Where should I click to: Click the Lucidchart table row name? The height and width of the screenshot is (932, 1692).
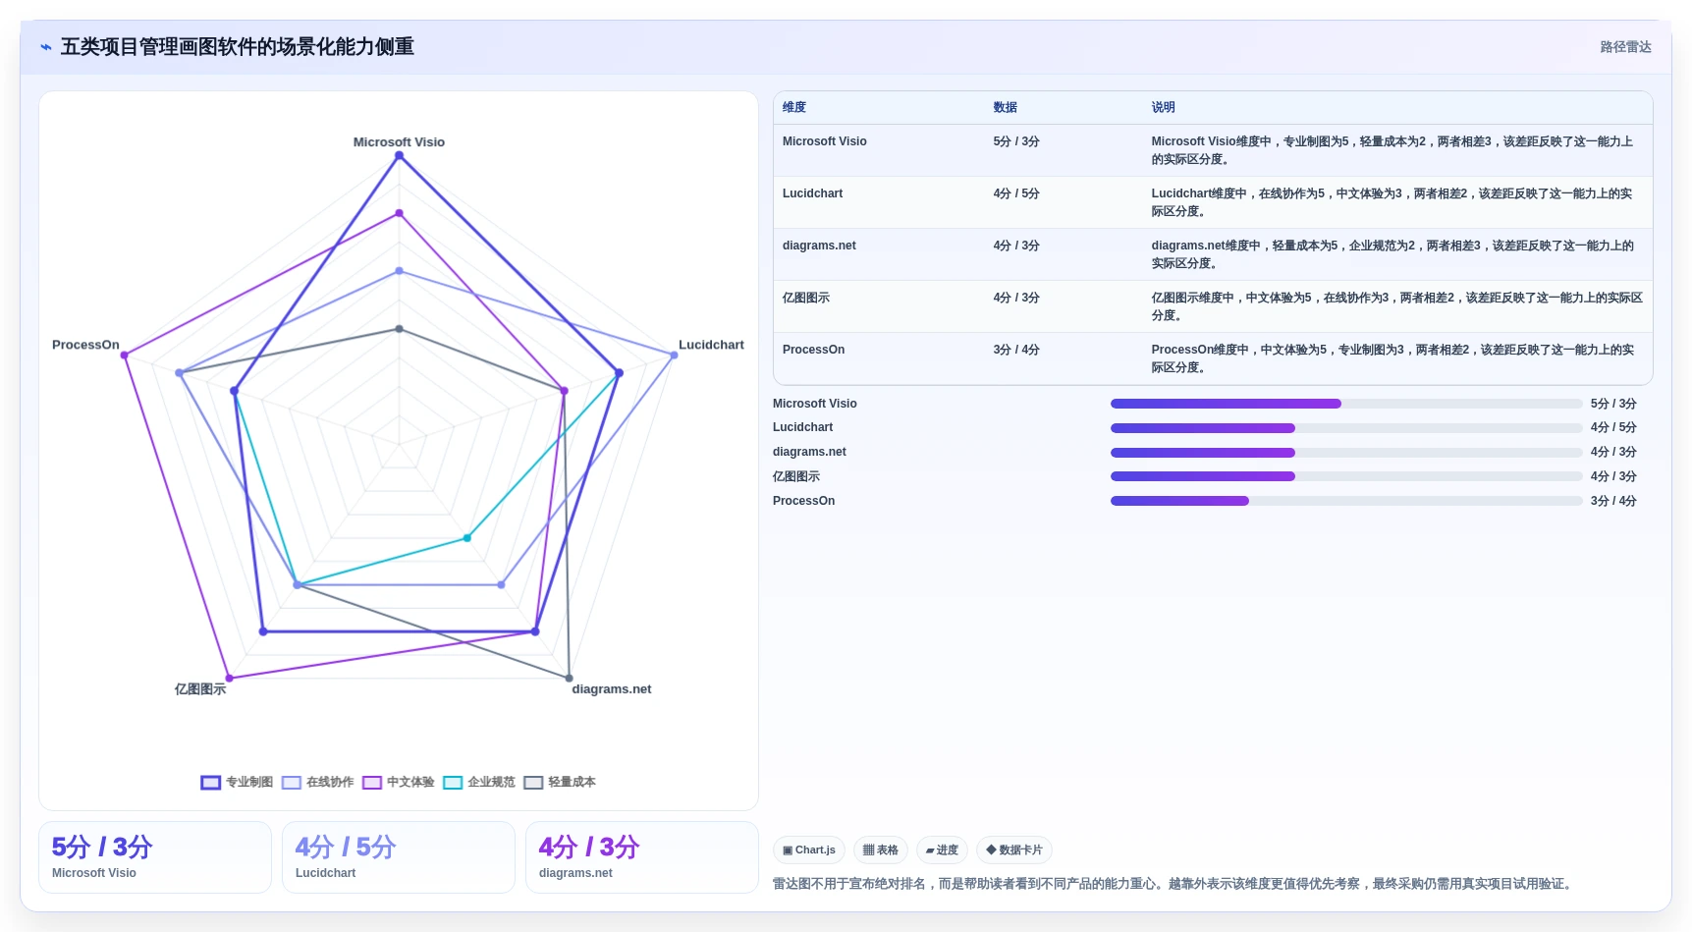click(813, 193)
